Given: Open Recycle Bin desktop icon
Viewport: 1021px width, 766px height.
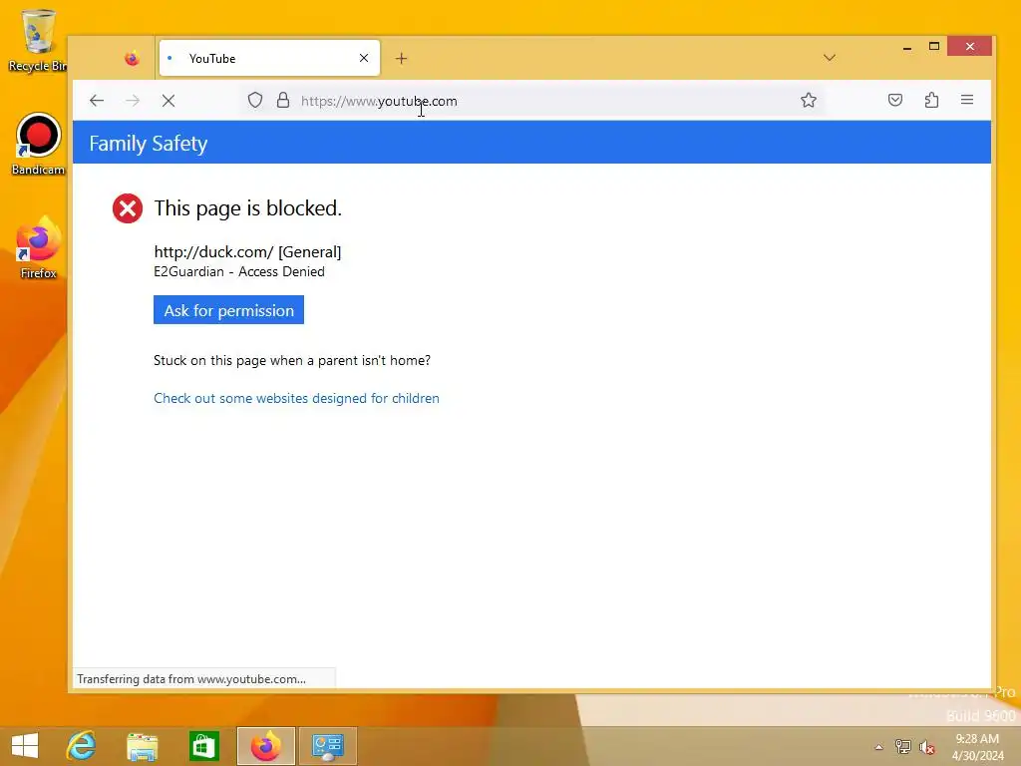Looking at the screenshot, I should point(38,40).
